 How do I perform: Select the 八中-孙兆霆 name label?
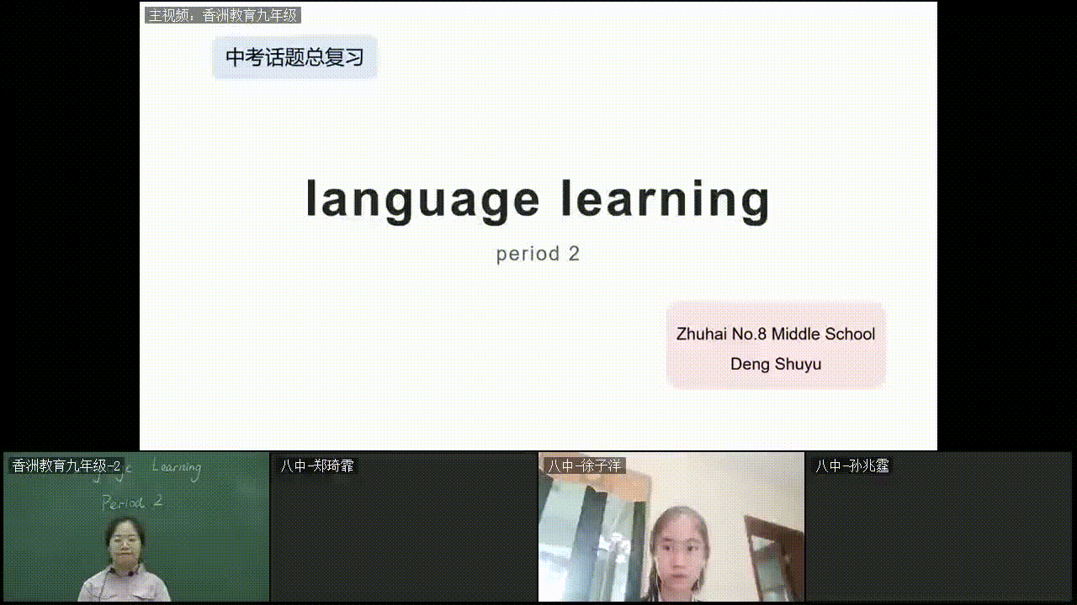(852, 466)
